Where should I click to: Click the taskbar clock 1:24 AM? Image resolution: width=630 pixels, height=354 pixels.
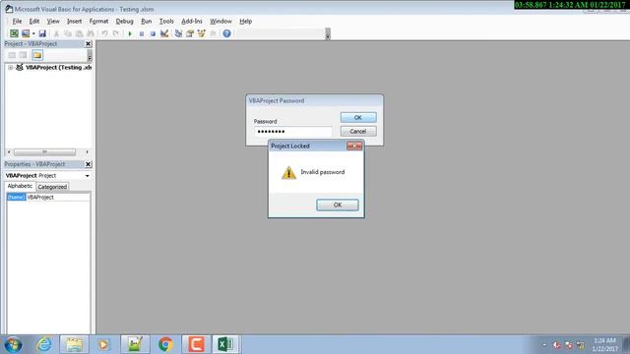pyautogui.click(x=604, y=340)
